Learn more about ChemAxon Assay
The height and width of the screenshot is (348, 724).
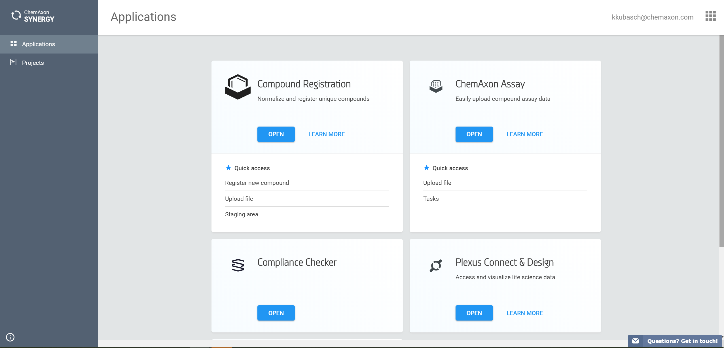pyautogui.click(x=524, y=134)
